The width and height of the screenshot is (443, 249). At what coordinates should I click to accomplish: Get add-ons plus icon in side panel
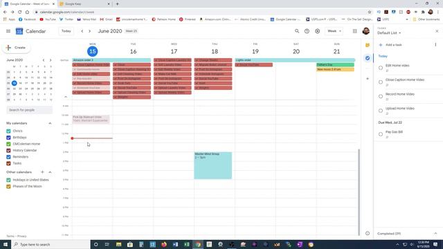coord(368,78)
